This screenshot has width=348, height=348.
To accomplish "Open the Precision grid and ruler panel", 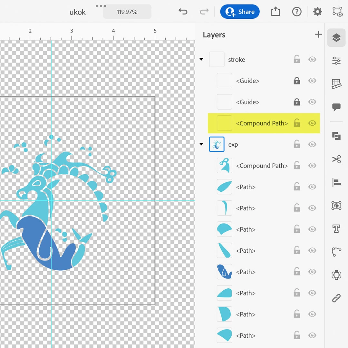I will [x=336, y=84].
